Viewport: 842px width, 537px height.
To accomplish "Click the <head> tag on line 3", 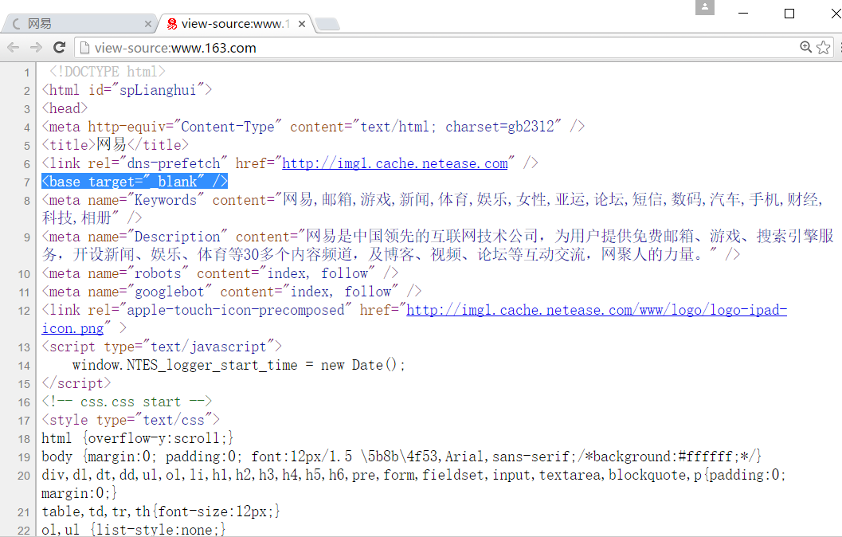I will [65, 108].
